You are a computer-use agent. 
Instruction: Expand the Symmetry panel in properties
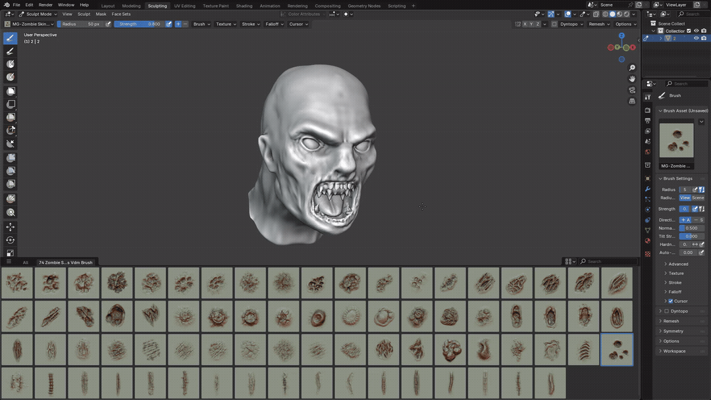673,331
